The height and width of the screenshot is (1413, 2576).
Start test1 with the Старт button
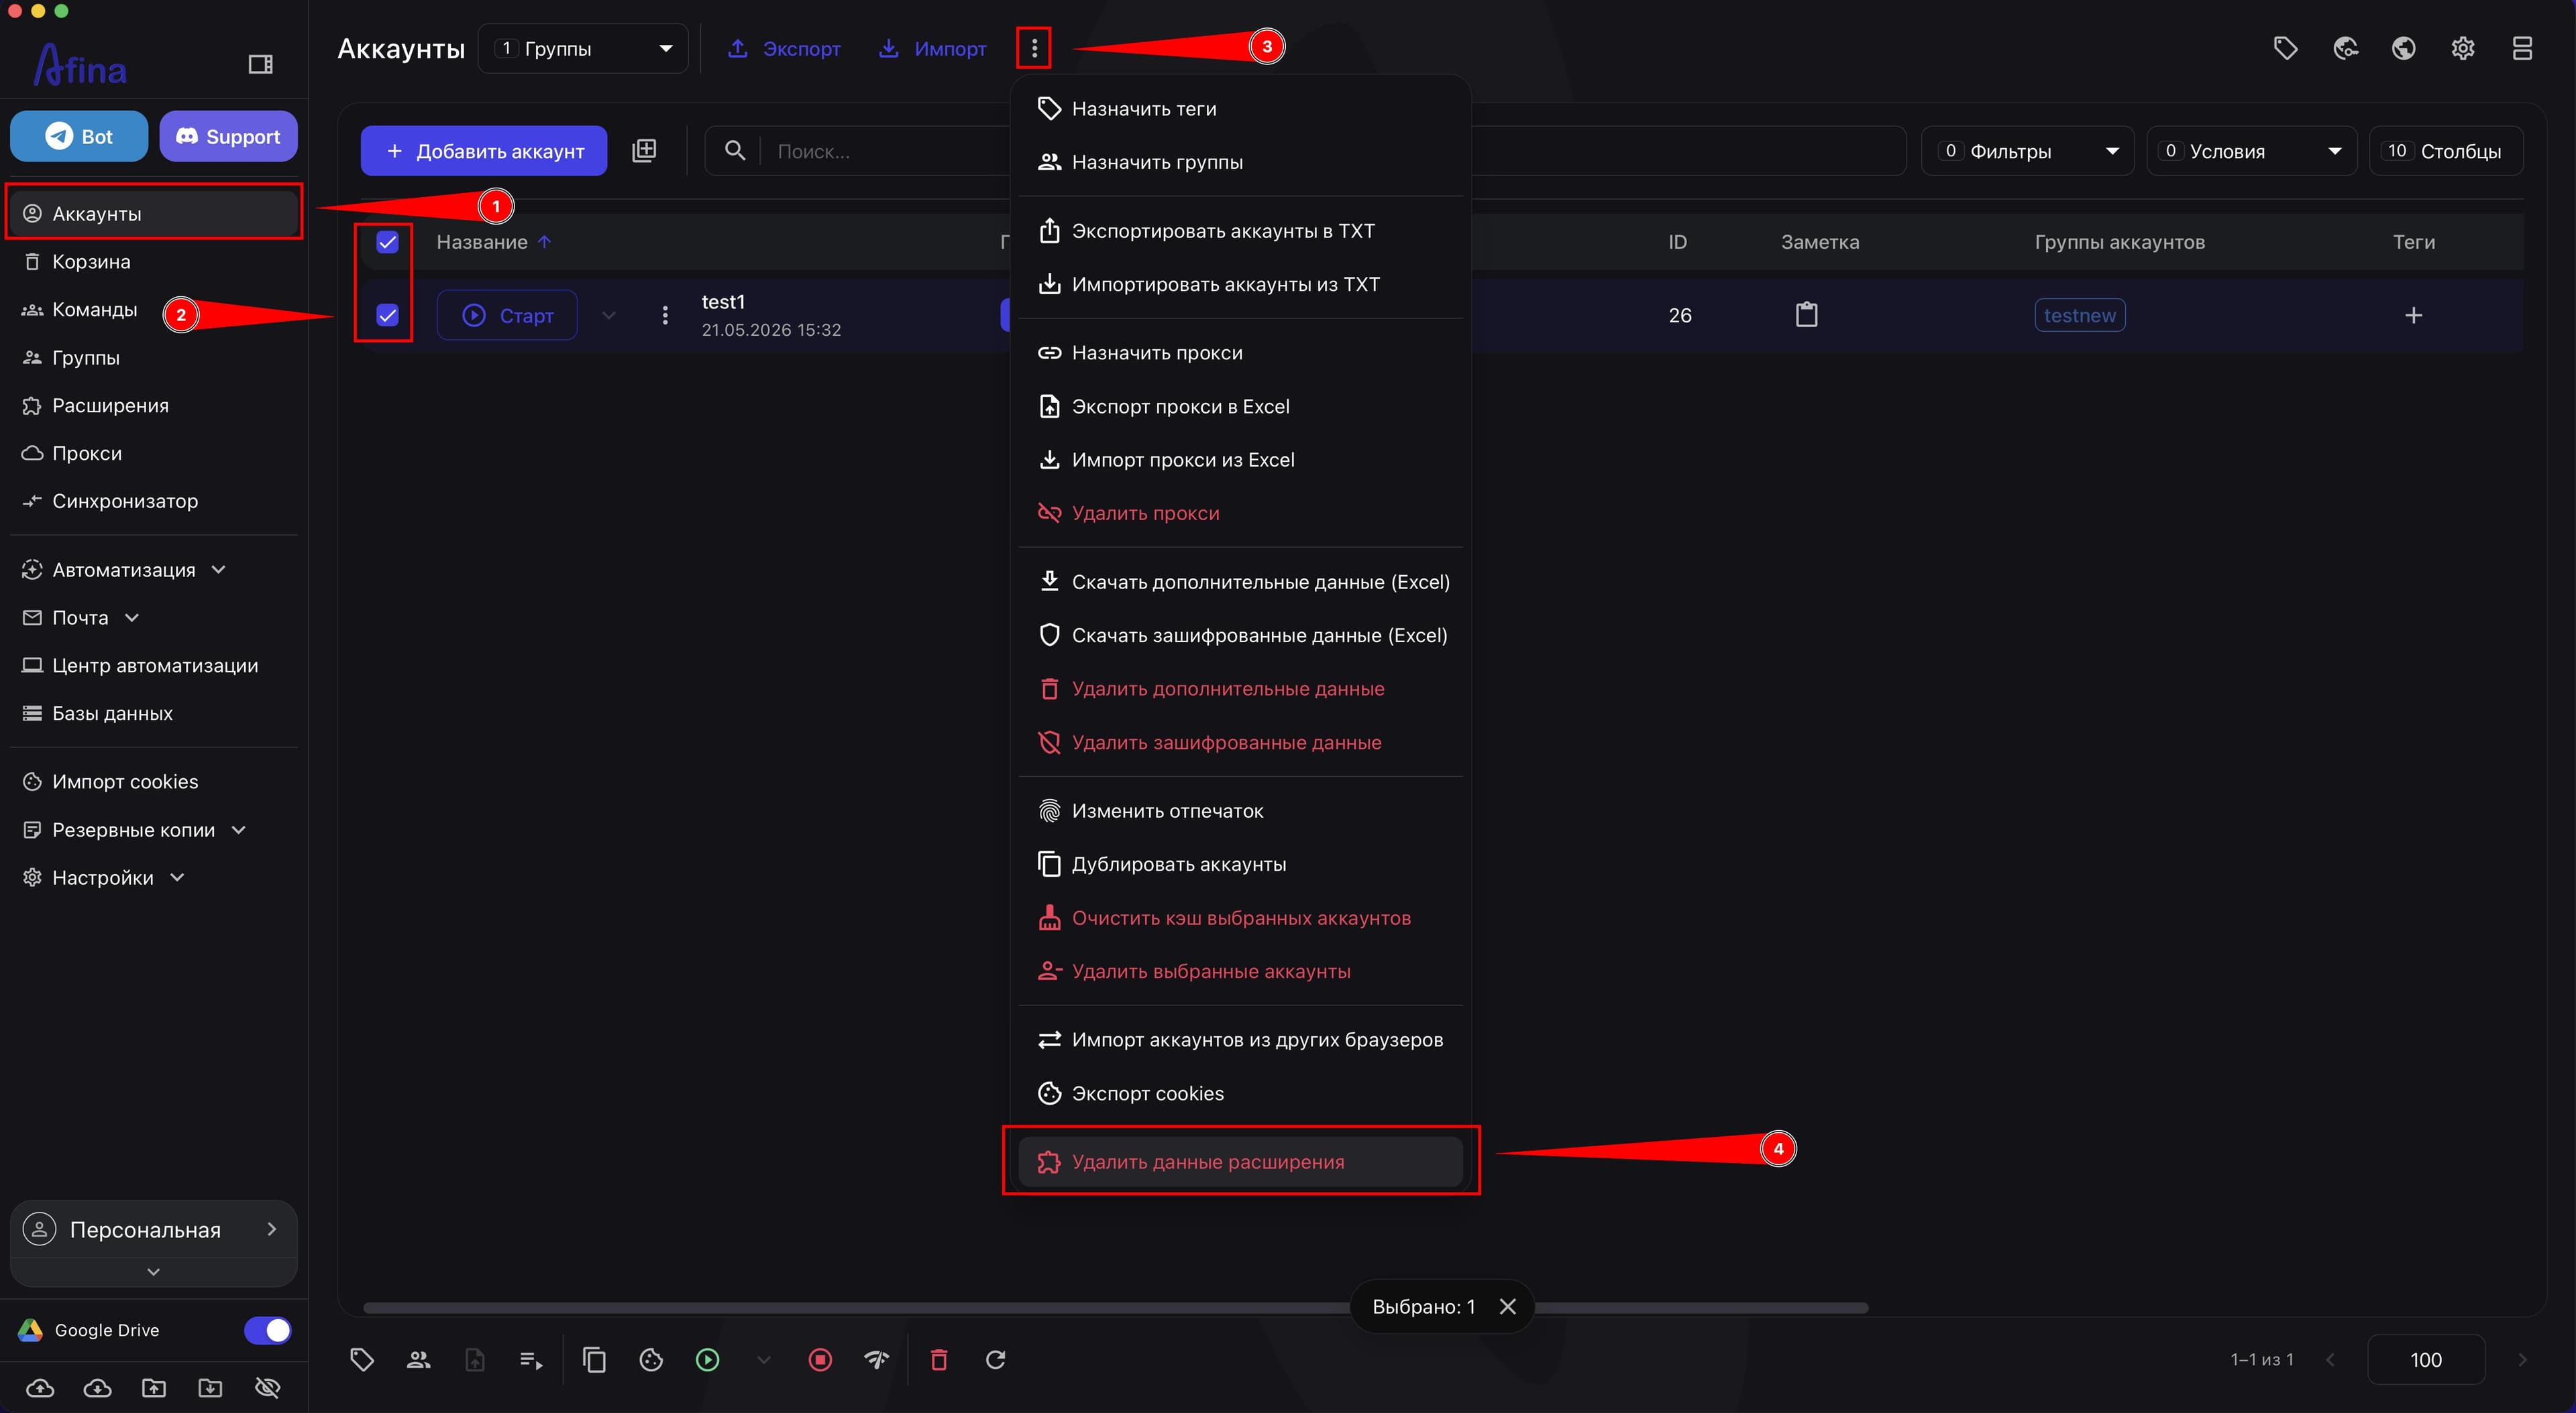click(x=507, y=315)
